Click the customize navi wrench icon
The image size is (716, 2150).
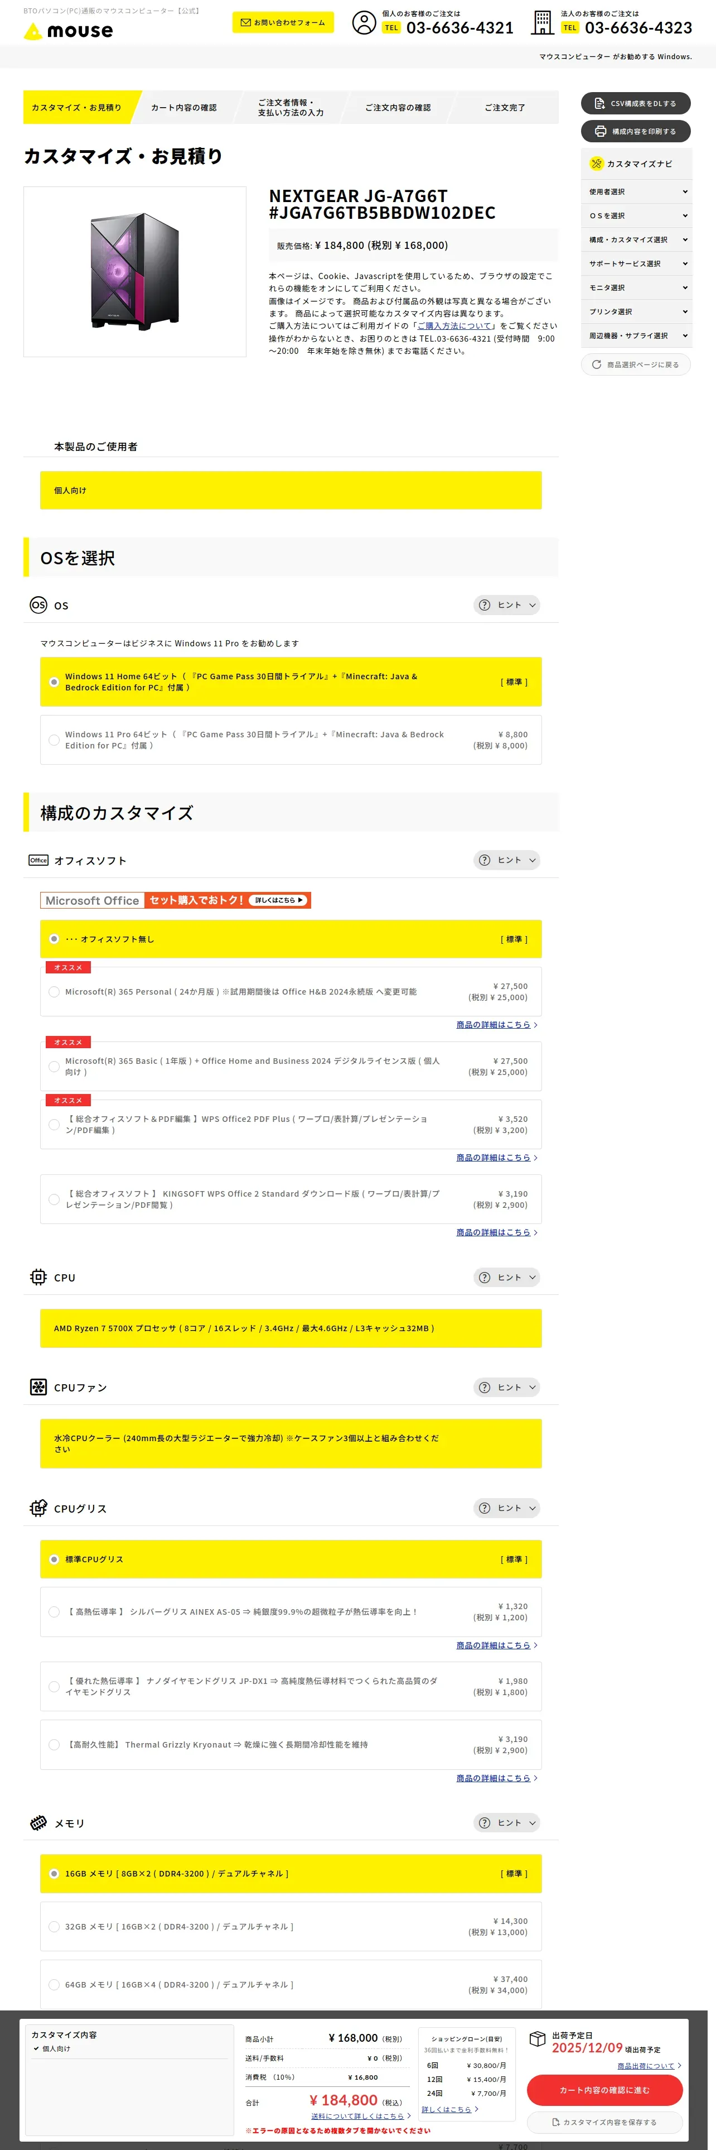[596, 164]
